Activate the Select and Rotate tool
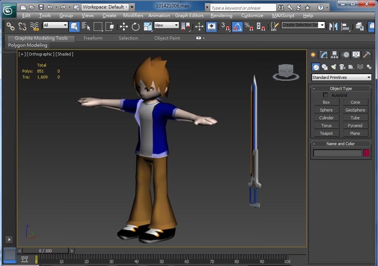378x266 pixels. point(136,26)
